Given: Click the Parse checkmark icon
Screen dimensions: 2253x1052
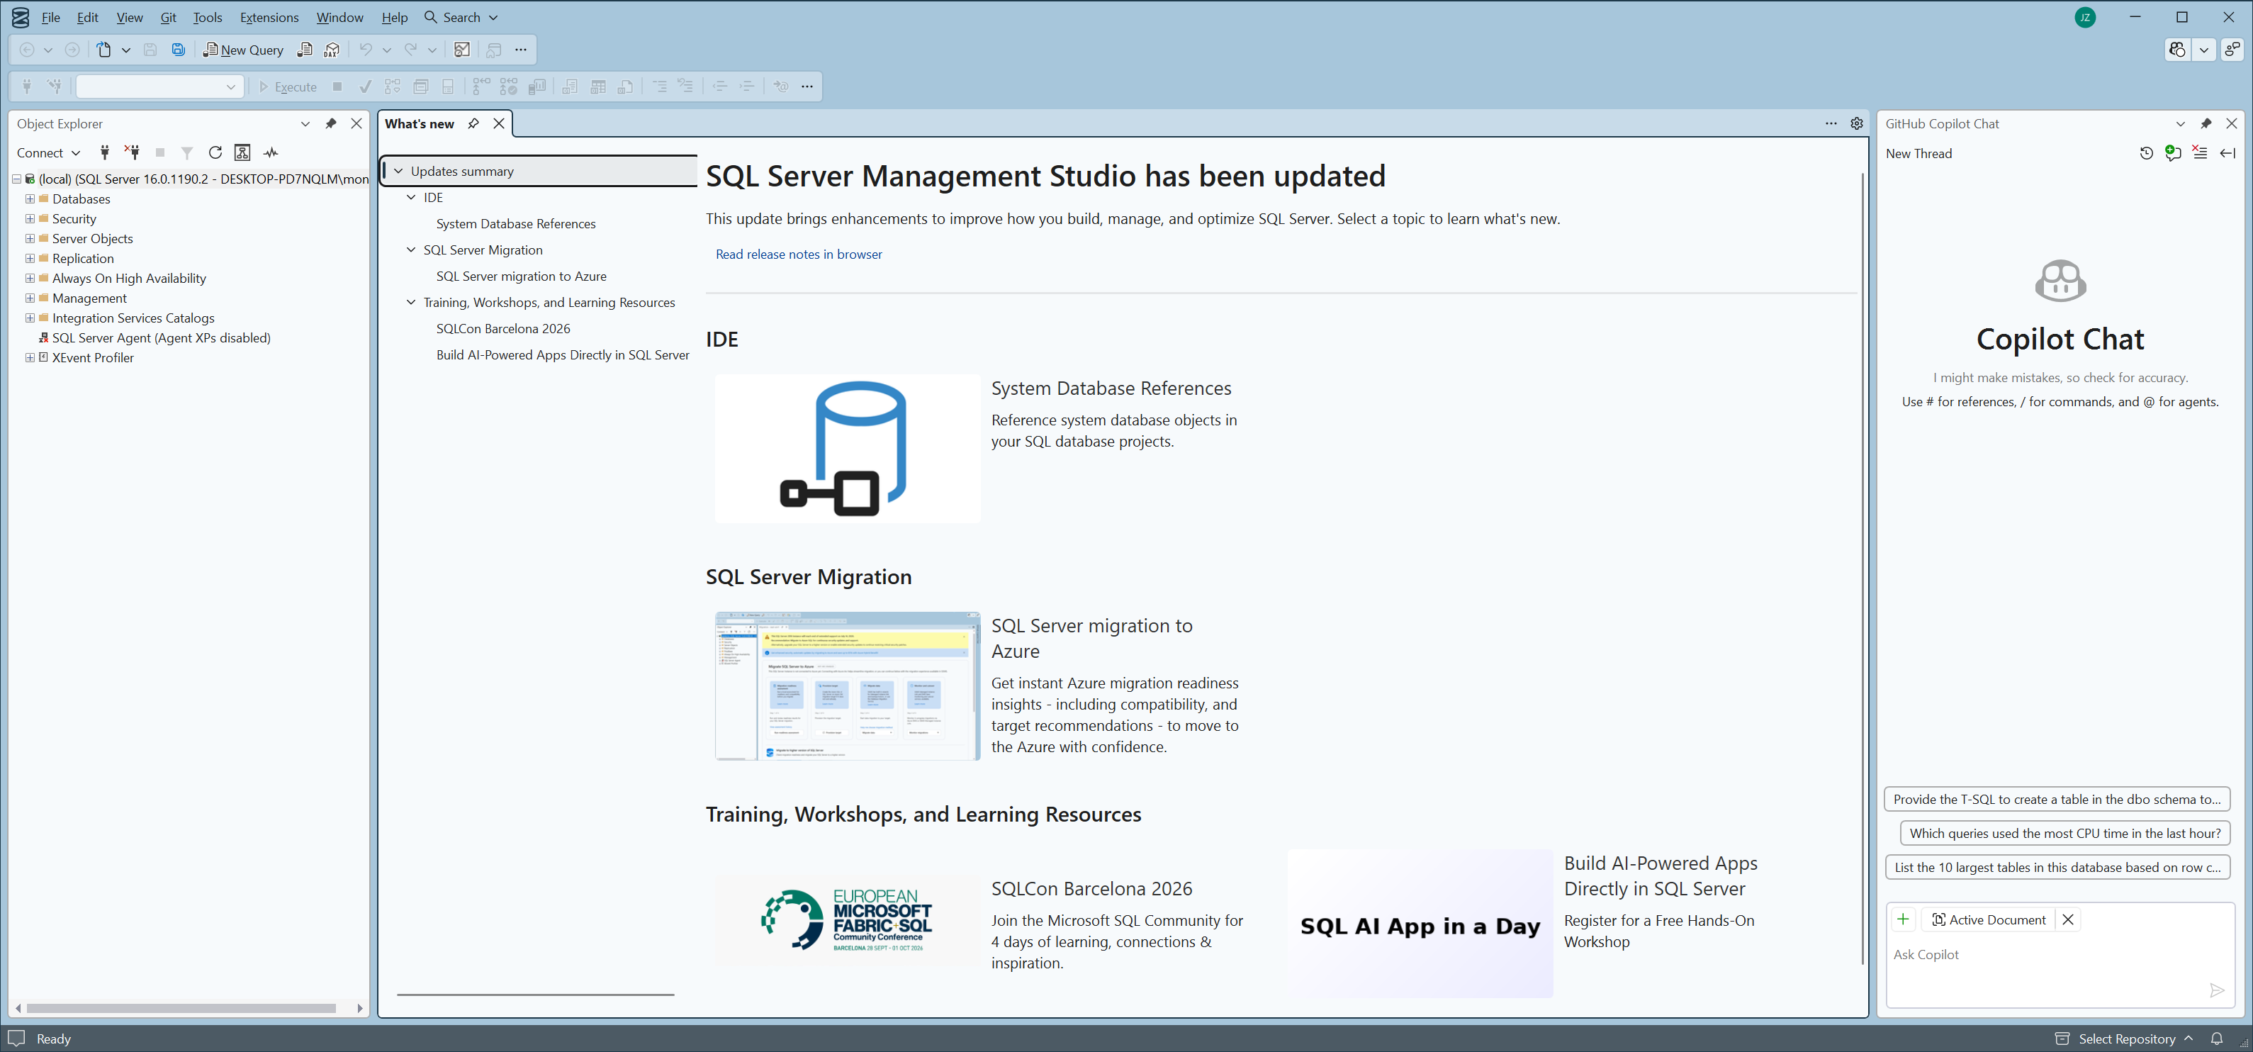Looking at the screenshot, I should click(366, 86).
